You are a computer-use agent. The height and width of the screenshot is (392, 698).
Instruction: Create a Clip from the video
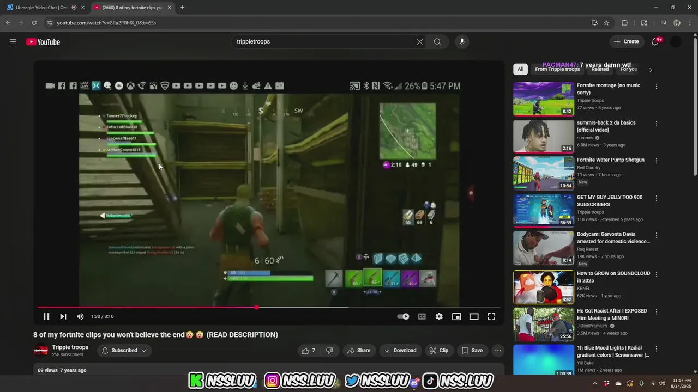[439, 351]
